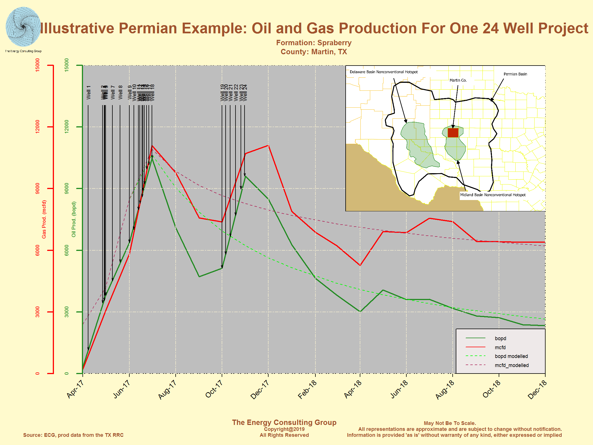
Task: Click the green axis value 12000
Action: pos(66,127)
